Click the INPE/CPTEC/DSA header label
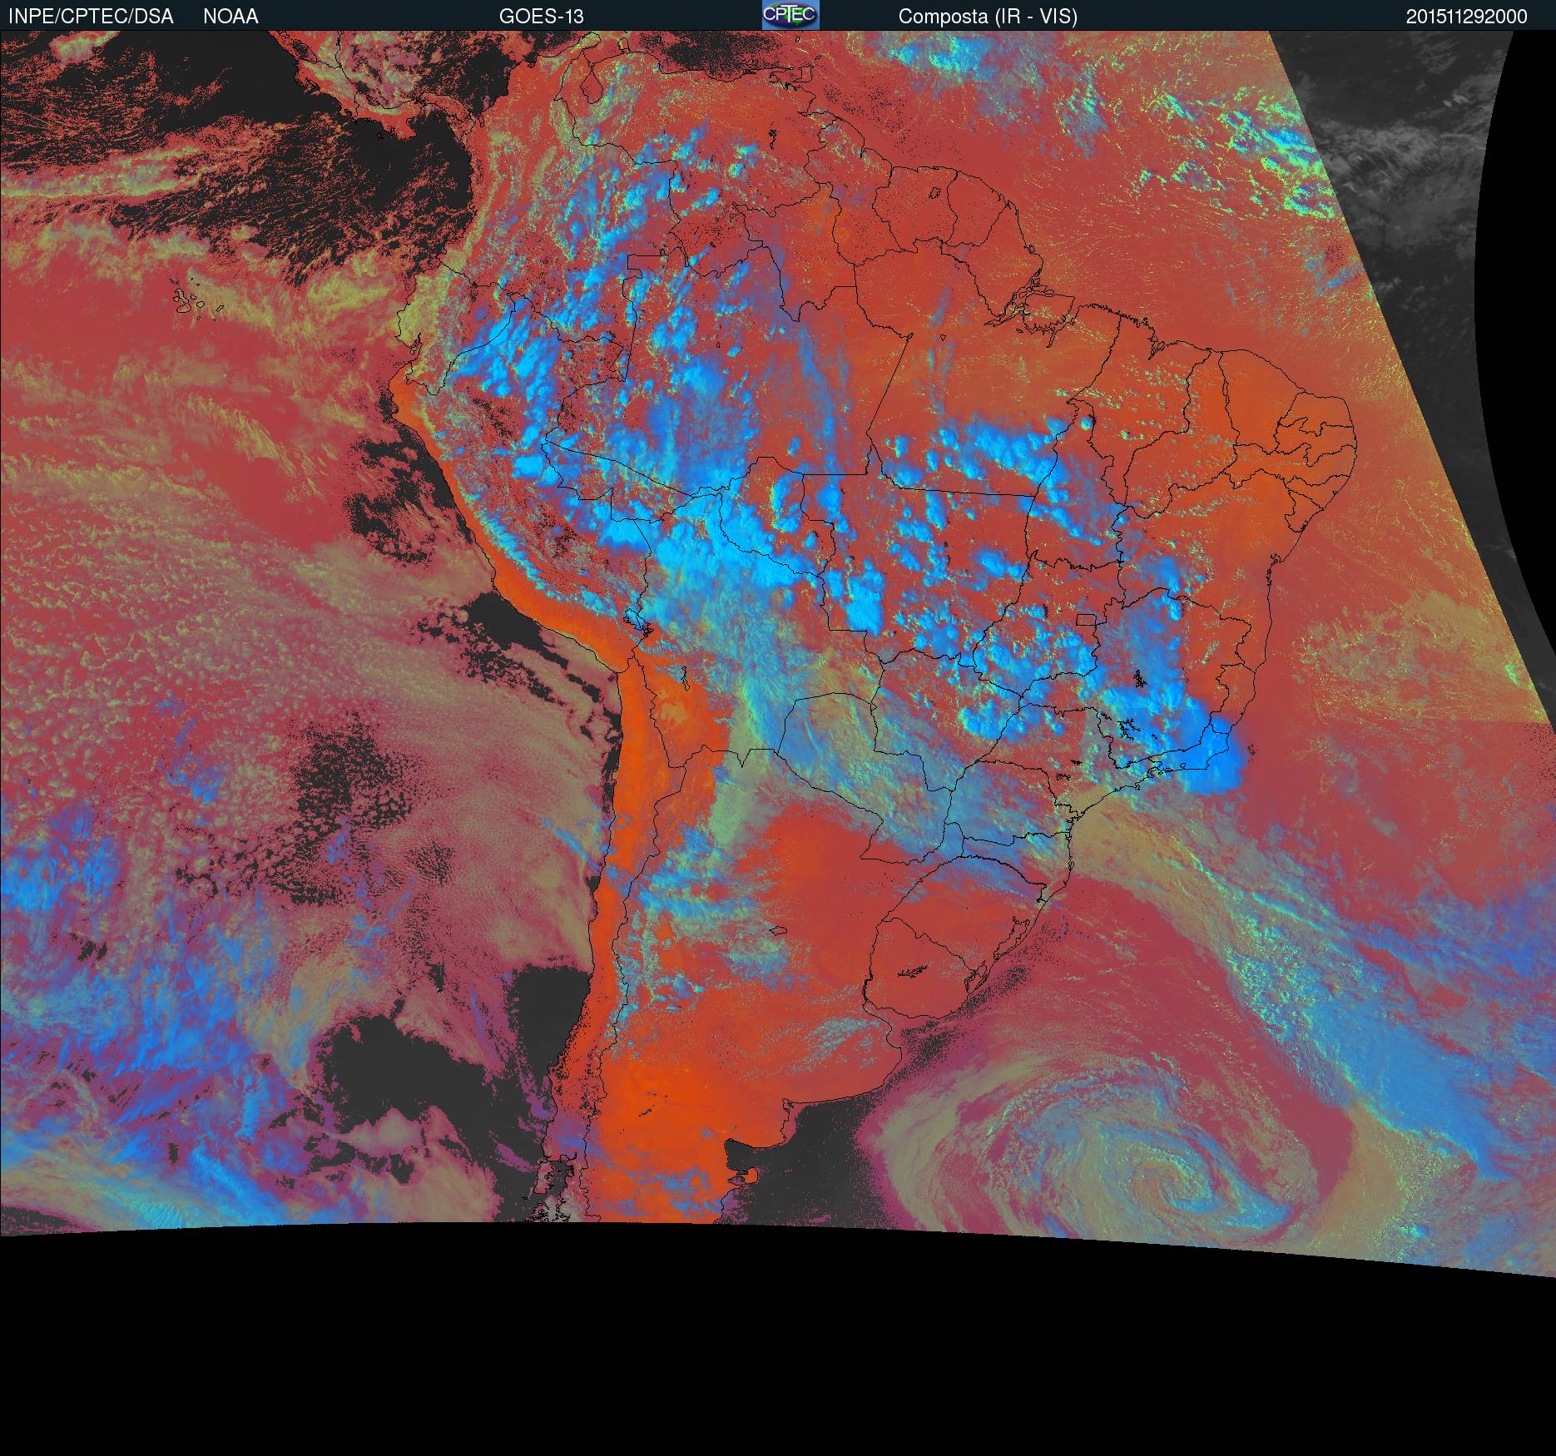 tap(91, 17)
